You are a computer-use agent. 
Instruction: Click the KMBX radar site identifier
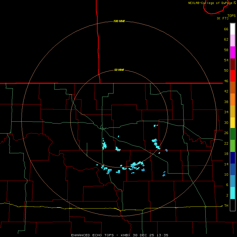click(x=125, y=235)
